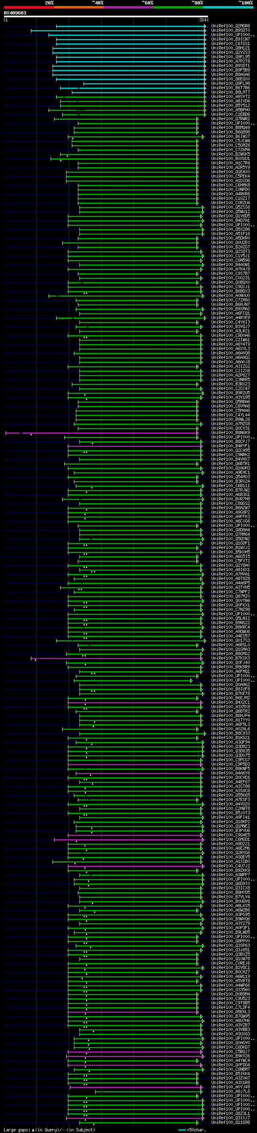
Task: Open hit UniRef100_A7K4J9
Action: coord(230,269)
